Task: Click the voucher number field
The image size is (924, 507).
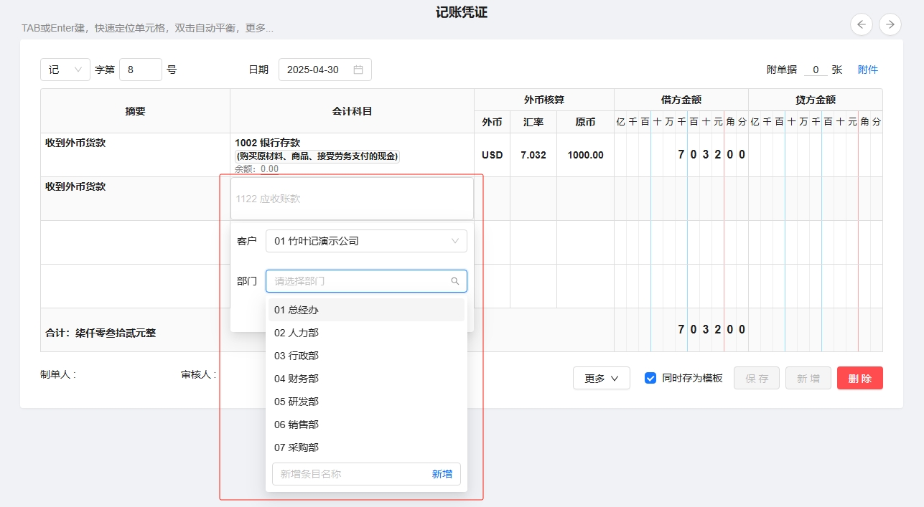Action: click(140, 70)
